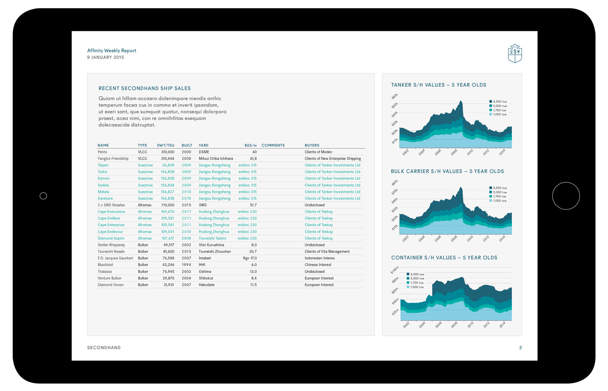Click the $US/m column header
Screen dimensions: 608x391
coord(250,146)
